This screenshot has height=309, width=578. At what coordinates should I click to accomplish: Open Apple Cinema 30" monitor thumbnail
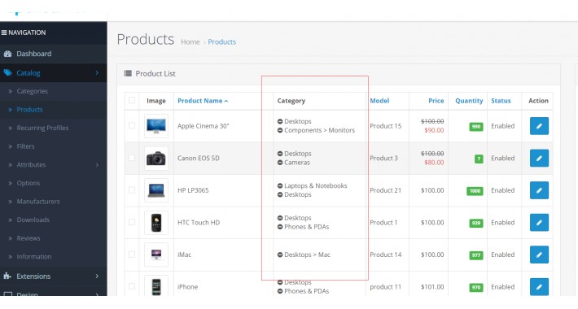[156, 126]
